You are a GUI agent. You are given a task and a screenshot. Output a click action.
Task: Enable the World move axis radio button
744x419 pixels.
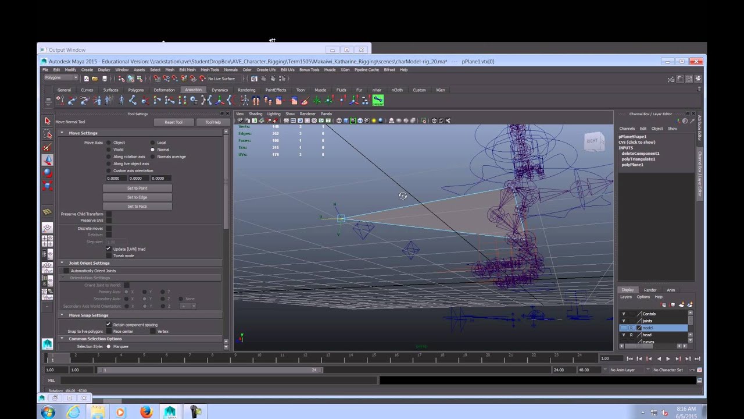coord(108,150)
